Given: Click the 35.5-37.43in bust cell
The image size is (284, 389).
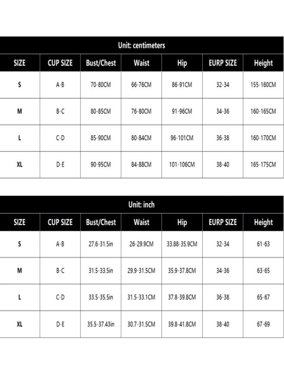Looking at the screenshot, I should click(x=101, y=324).
